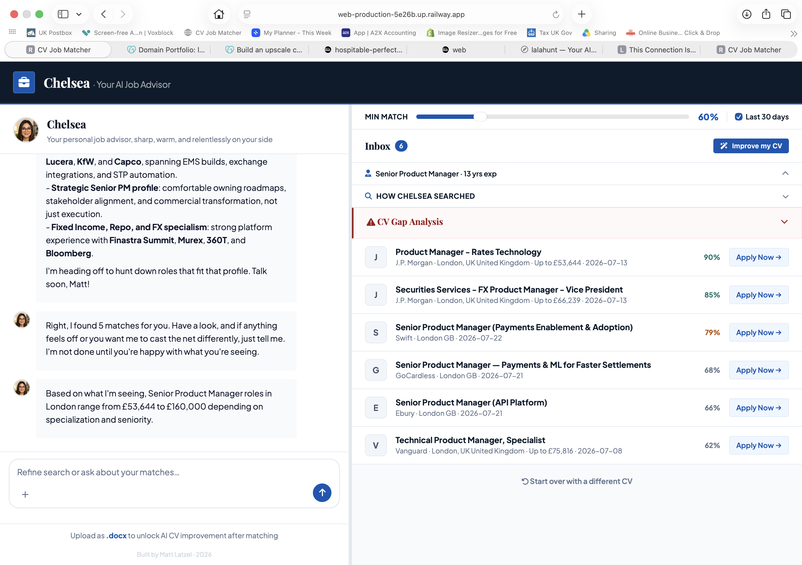Open the Voxblock Screen-free bookmark
The width and height of the screenshot is (802, 565).
coord(127,33)
